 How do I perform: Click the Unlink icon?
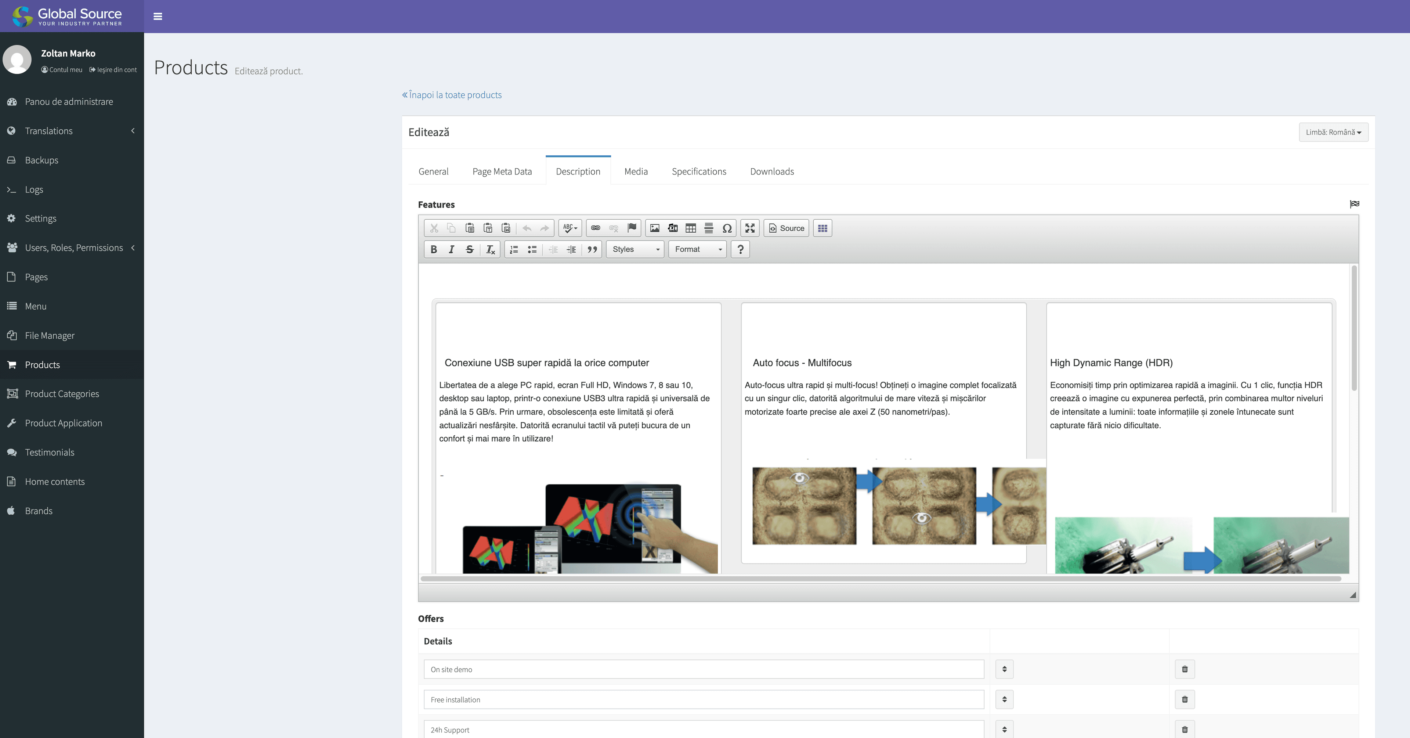[x=614, y=228]
